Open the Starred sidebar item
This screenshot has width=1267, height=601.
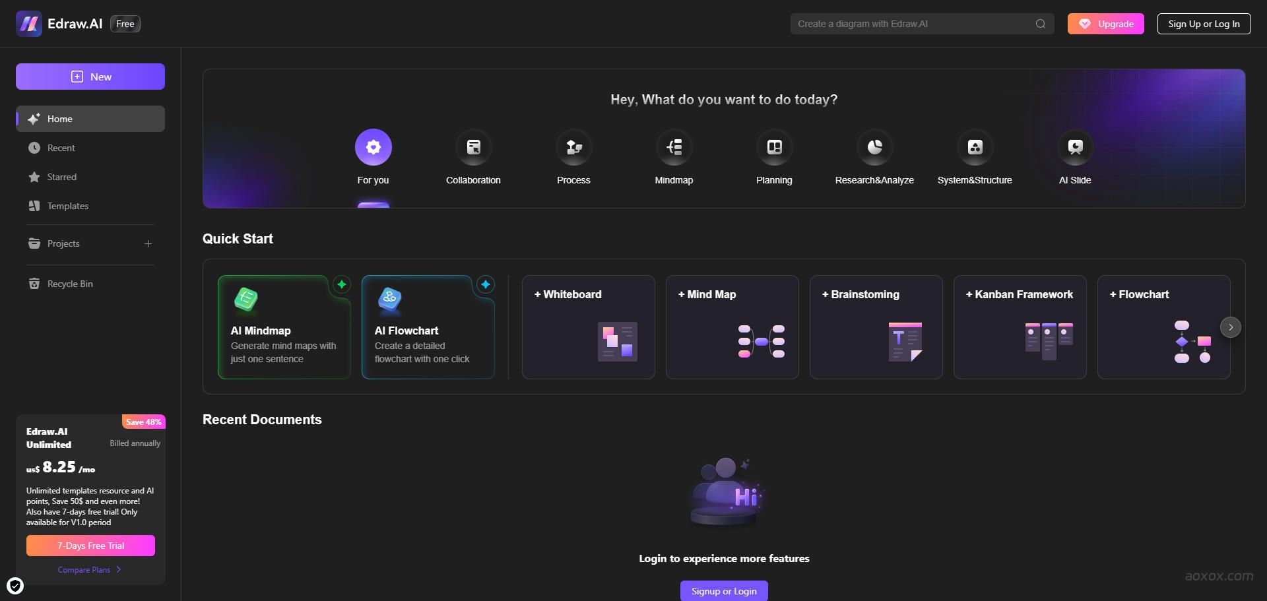[90, 177]
